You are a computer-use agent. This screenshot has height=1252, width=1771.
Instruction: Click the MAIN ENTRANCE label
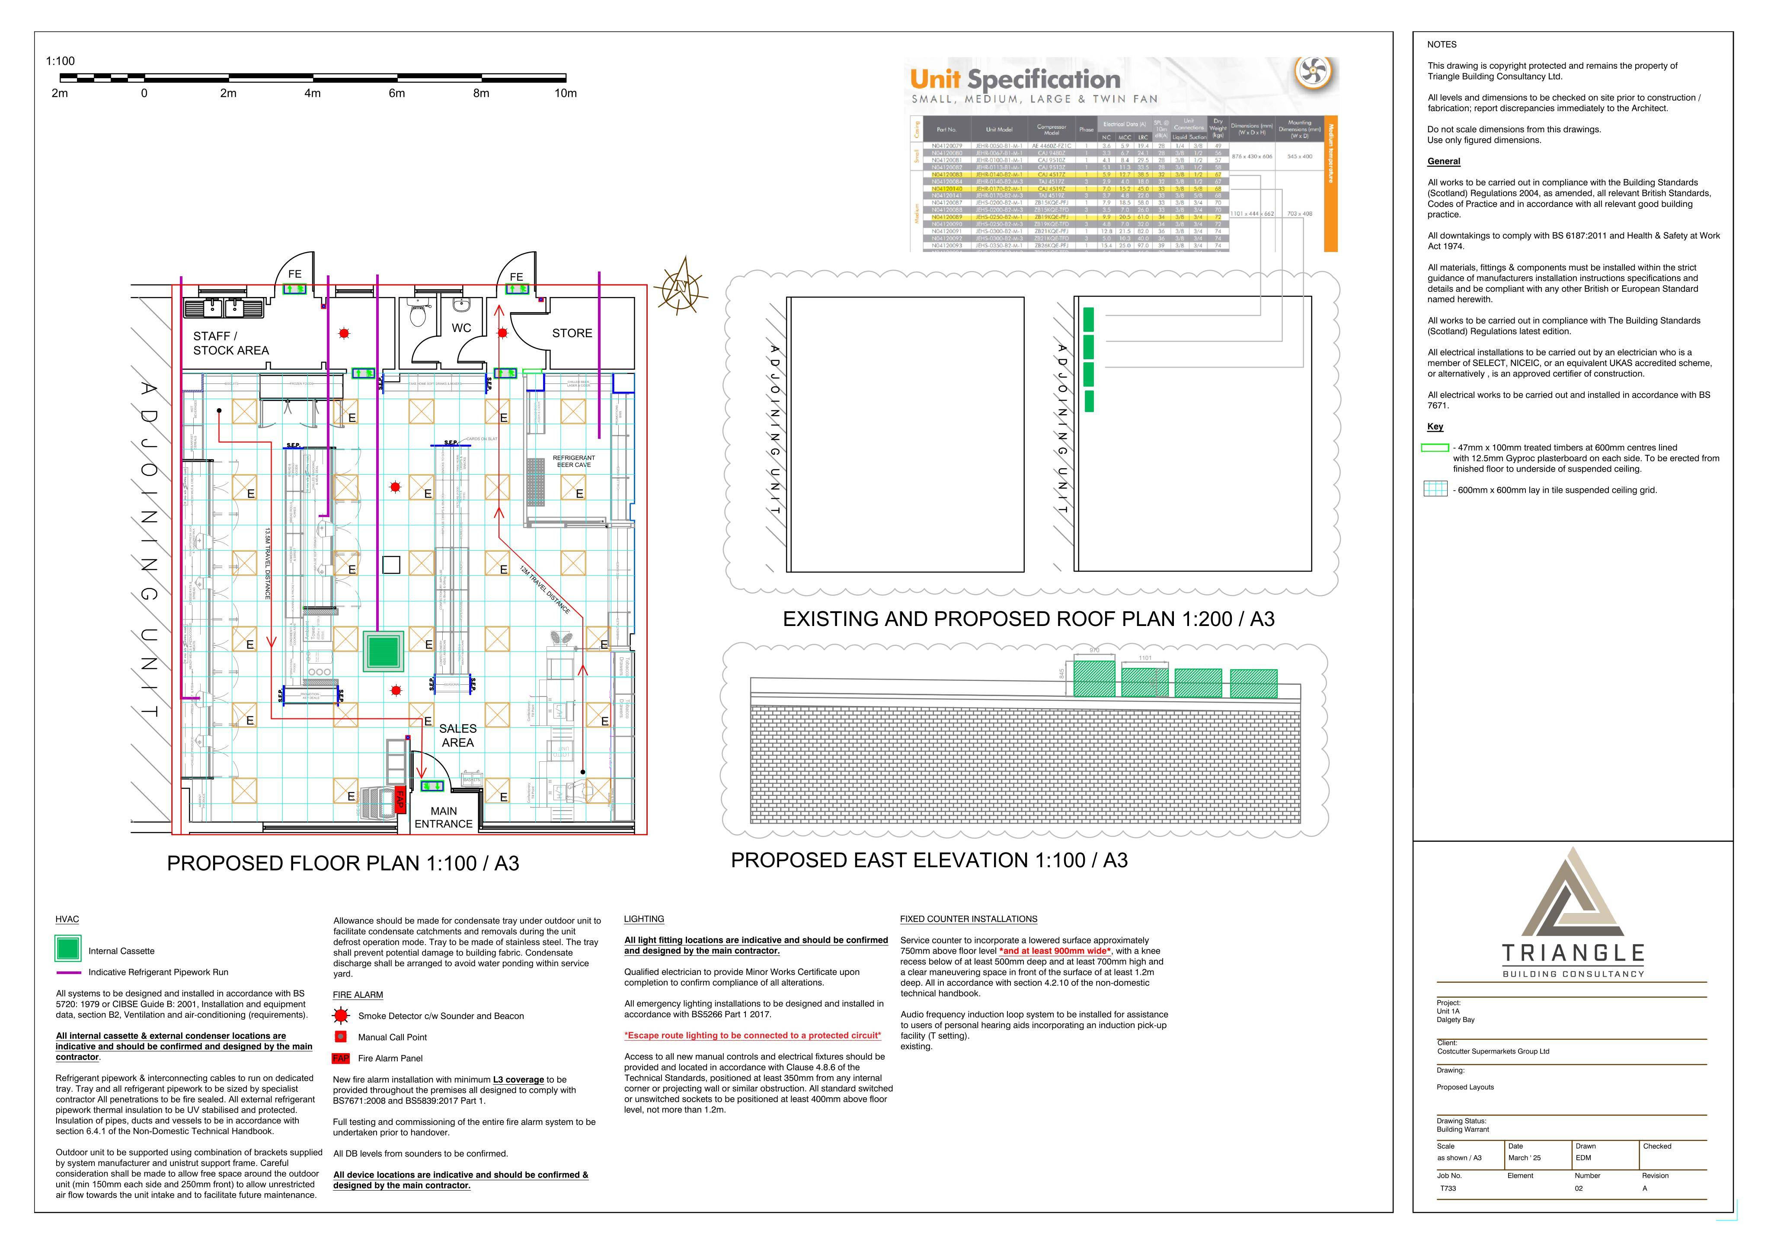(x=444, y=818)
